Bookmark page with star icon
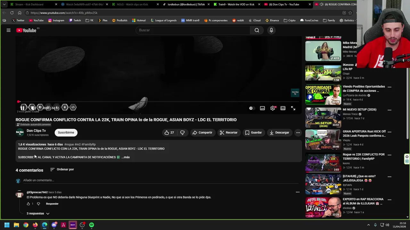The width and height of the screenshot is (410, 230). [350, 13]
